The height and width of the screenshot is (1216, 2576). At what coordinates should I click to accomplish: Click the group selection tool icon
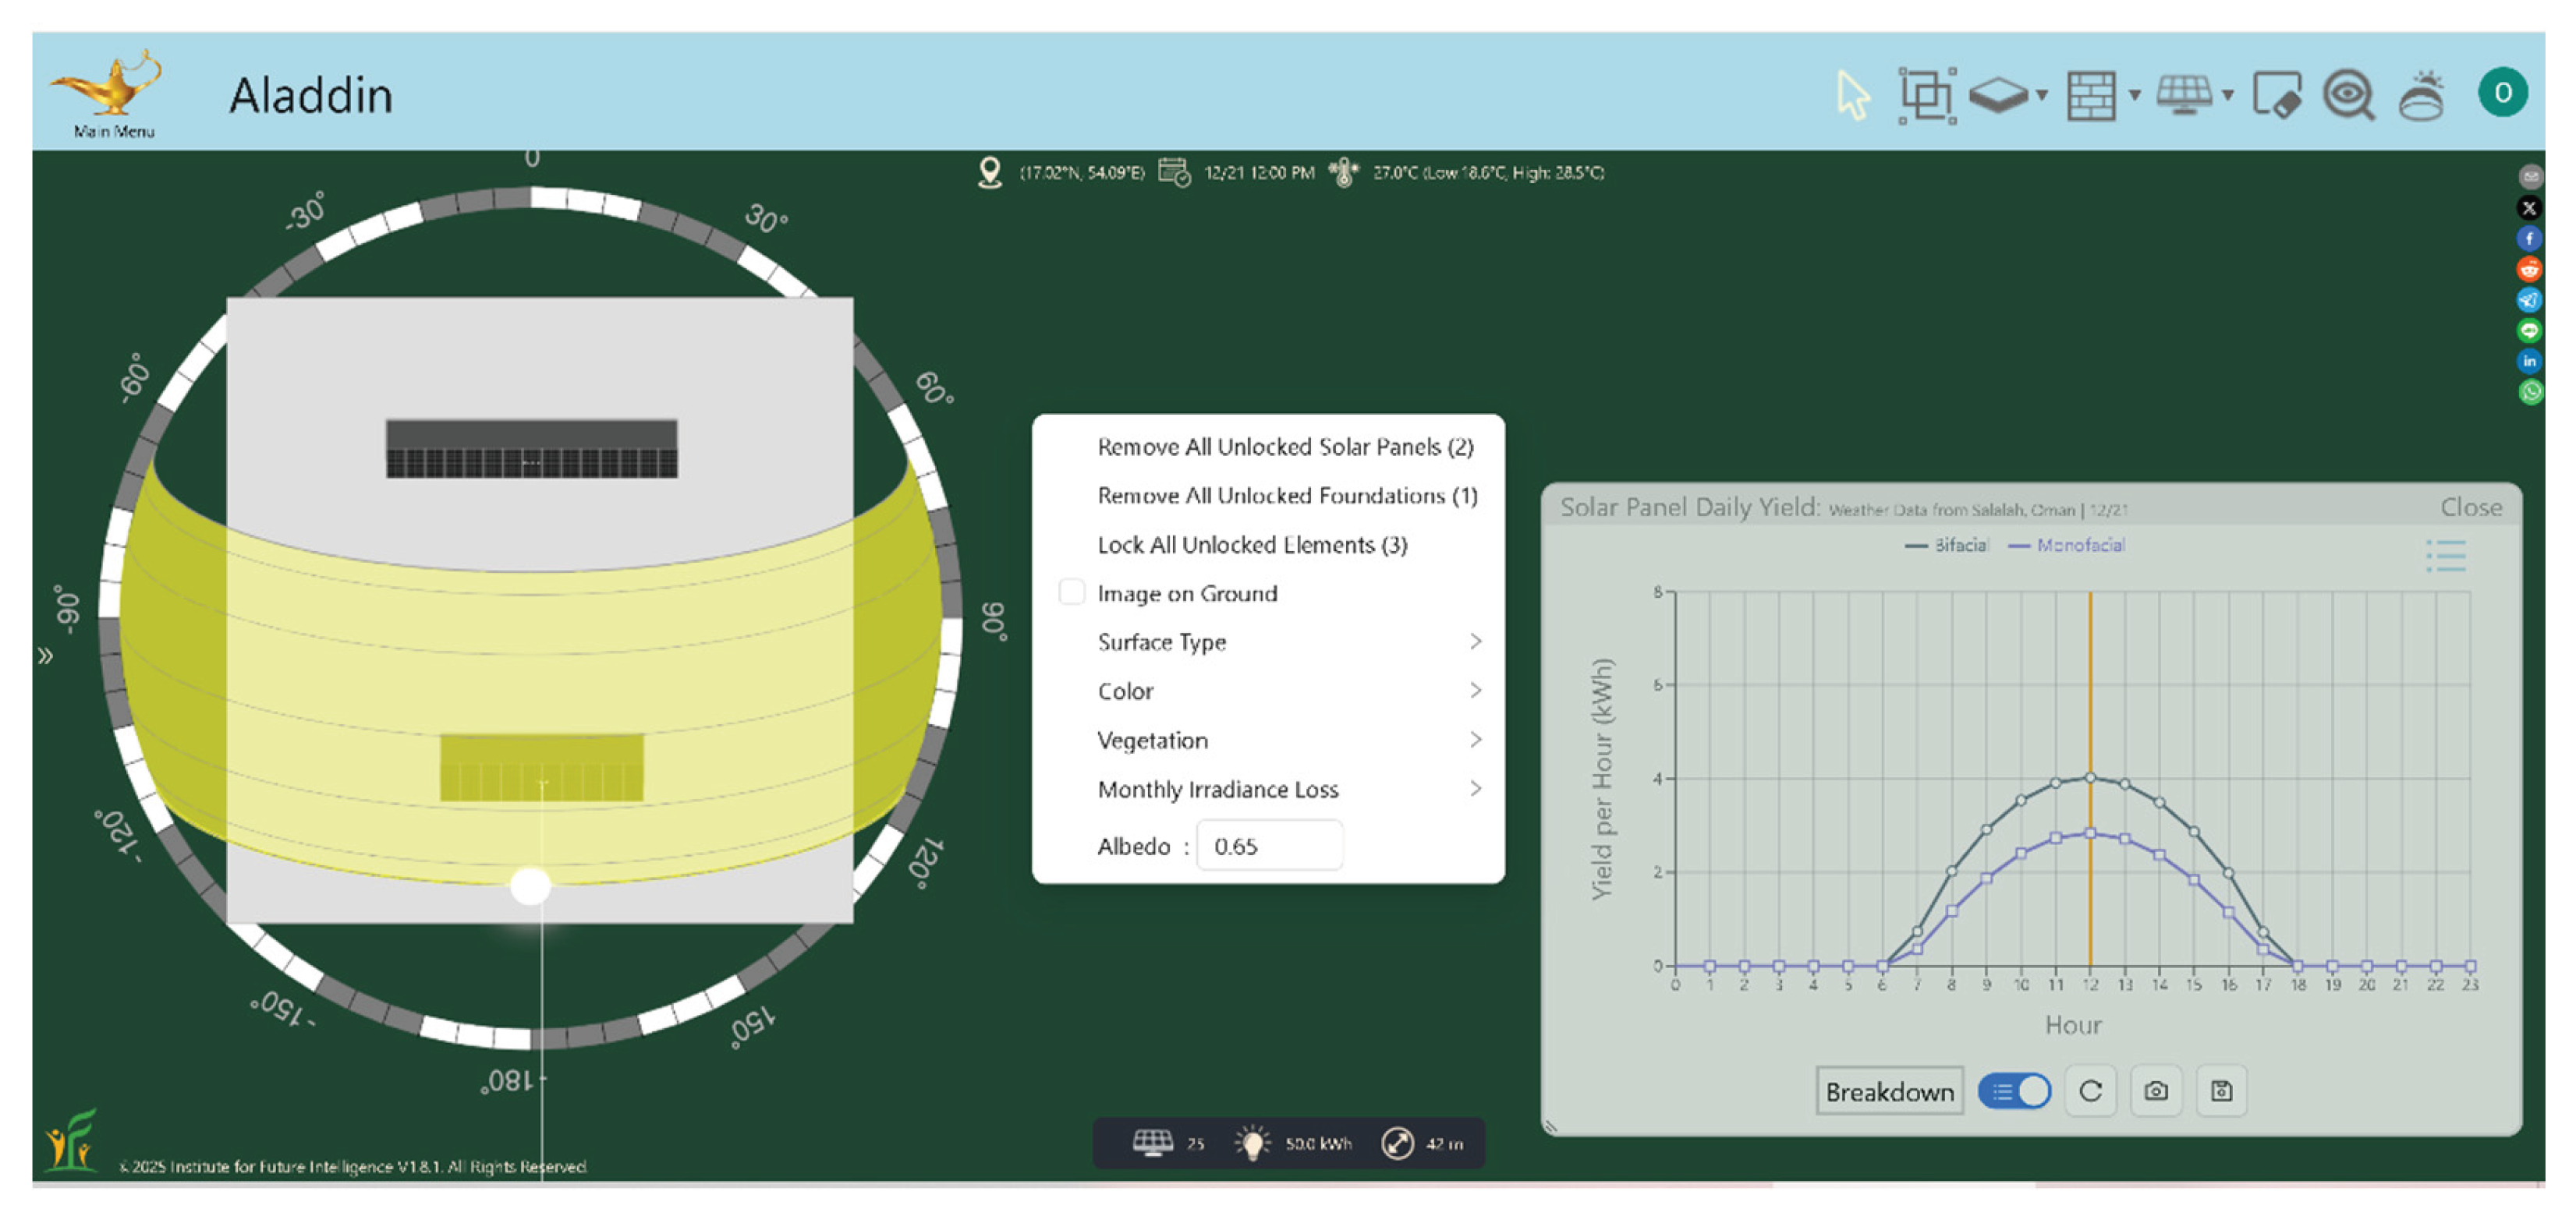pyautogui.click(x=1926, y=96)
